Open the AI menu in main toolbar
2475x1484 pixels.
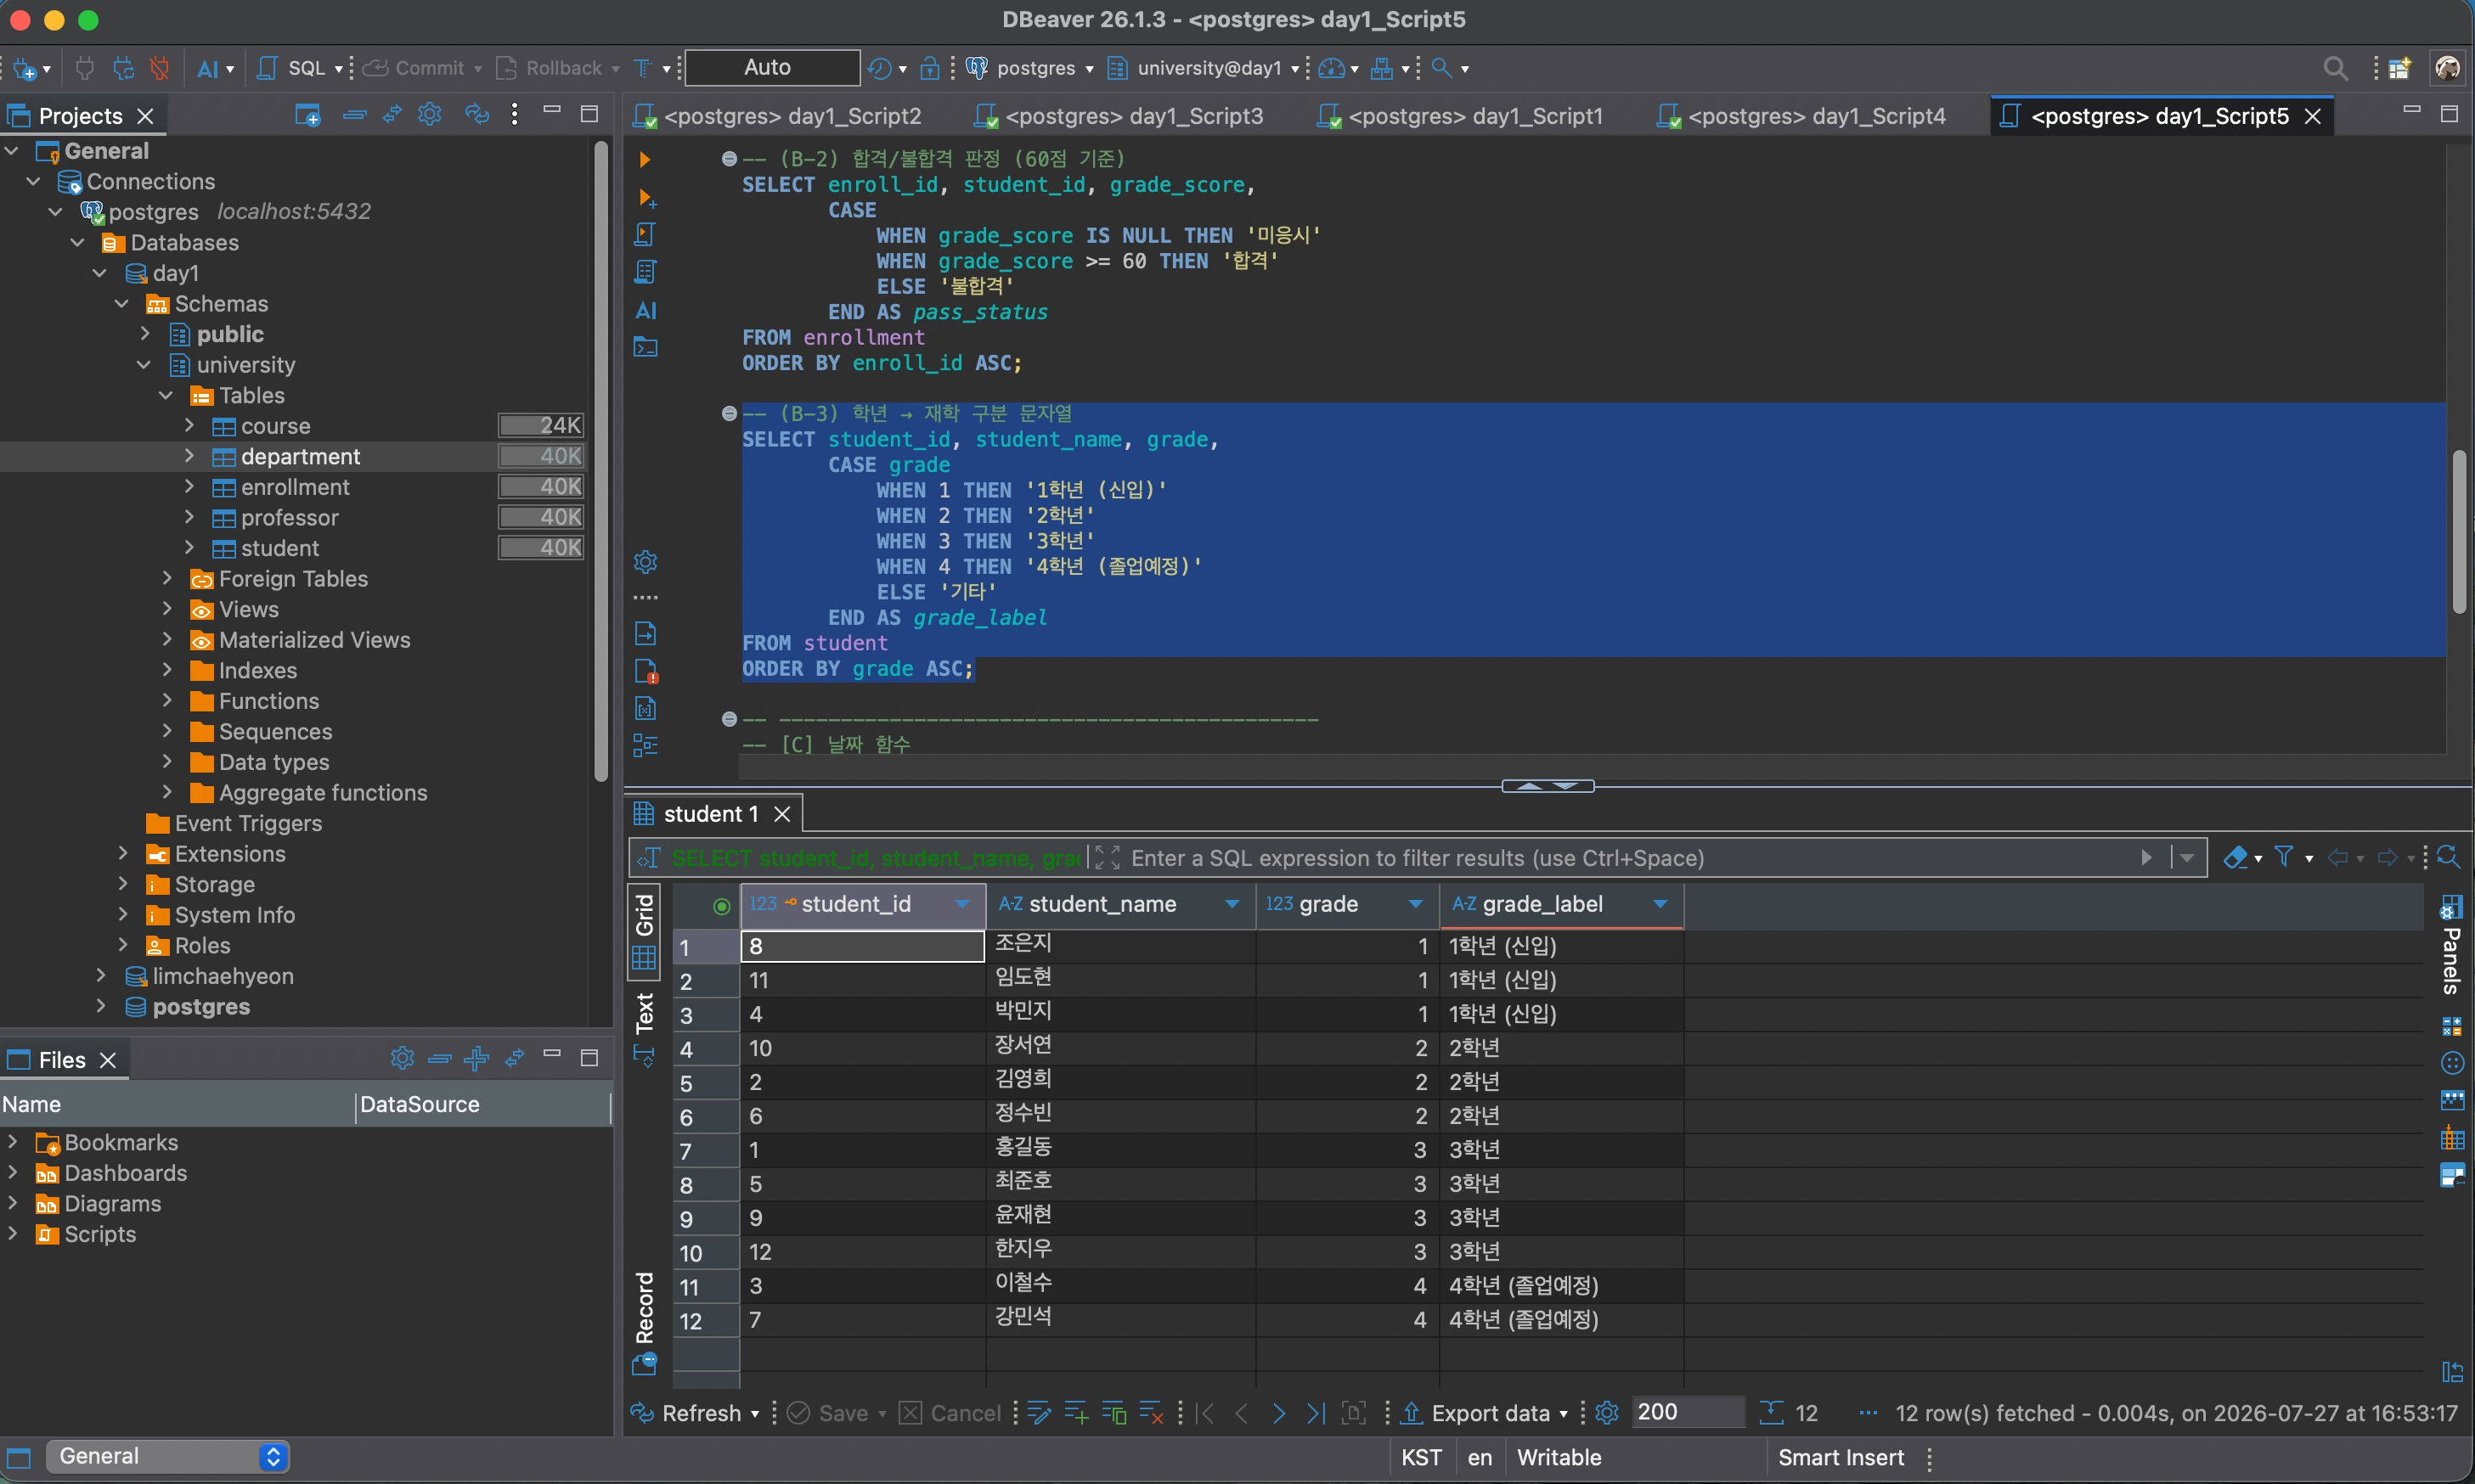pyautogui.click(x=215, y=68)
